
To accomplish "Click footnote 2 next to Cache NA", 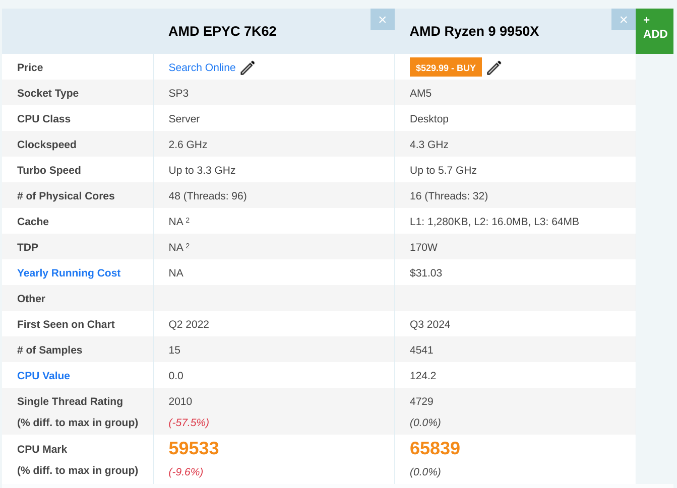I will (188, 220).
